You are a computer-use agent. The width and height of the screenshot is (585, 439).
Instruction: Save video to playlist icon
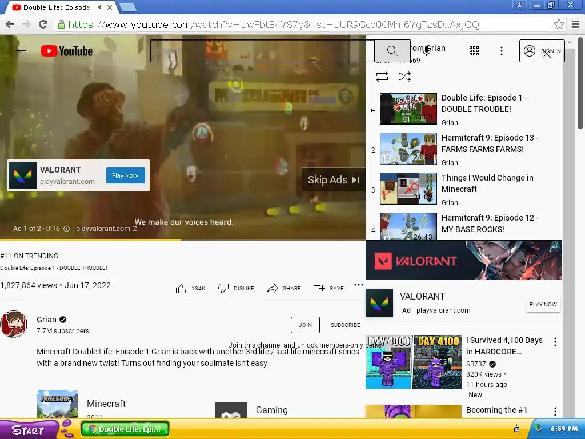[319, 288]
